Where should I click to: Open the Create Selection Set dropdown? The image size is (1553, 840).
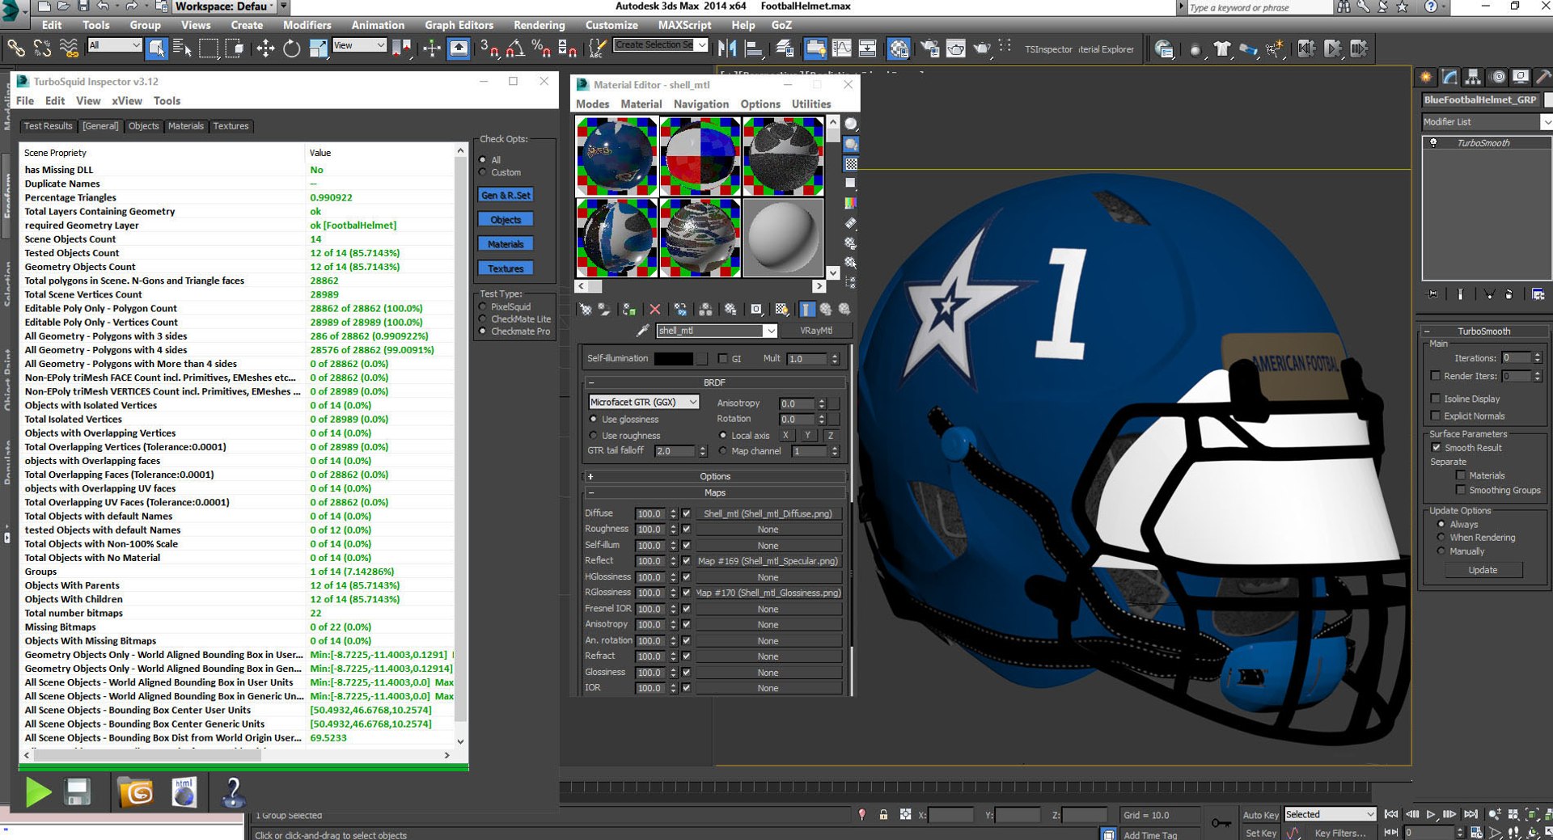tap(661, 44)
